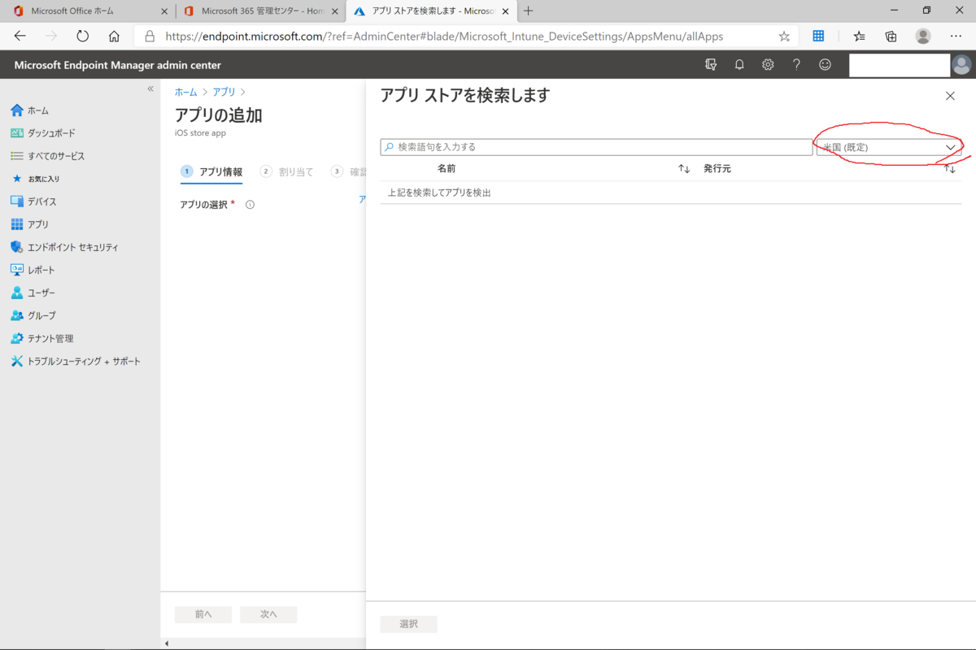The width and height of the screenshot is (976, 650).
Task: Collapse the navigation sidebar with the chevron
Action: [x=150, y=88]
